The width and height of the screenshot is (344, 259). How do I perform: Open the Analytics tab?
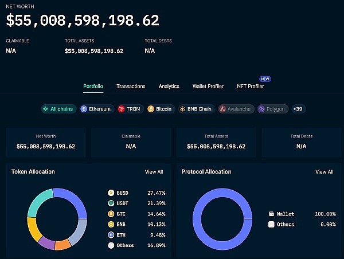coord(169,87)
